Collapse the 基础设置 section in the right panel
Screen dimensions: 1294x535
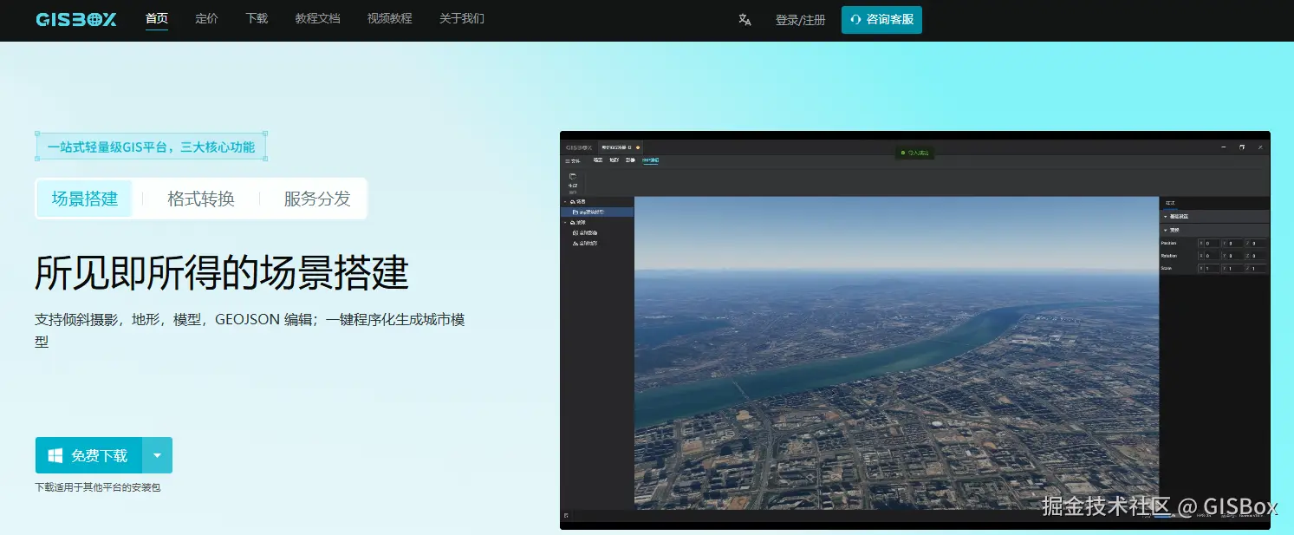click(x=1166, y=217)
